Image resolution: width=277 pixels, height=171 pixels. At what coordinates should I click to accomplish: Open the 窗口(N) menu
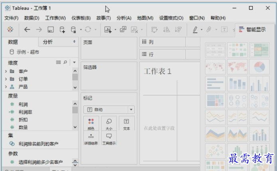pyautogui.click(x=197, y=18)
